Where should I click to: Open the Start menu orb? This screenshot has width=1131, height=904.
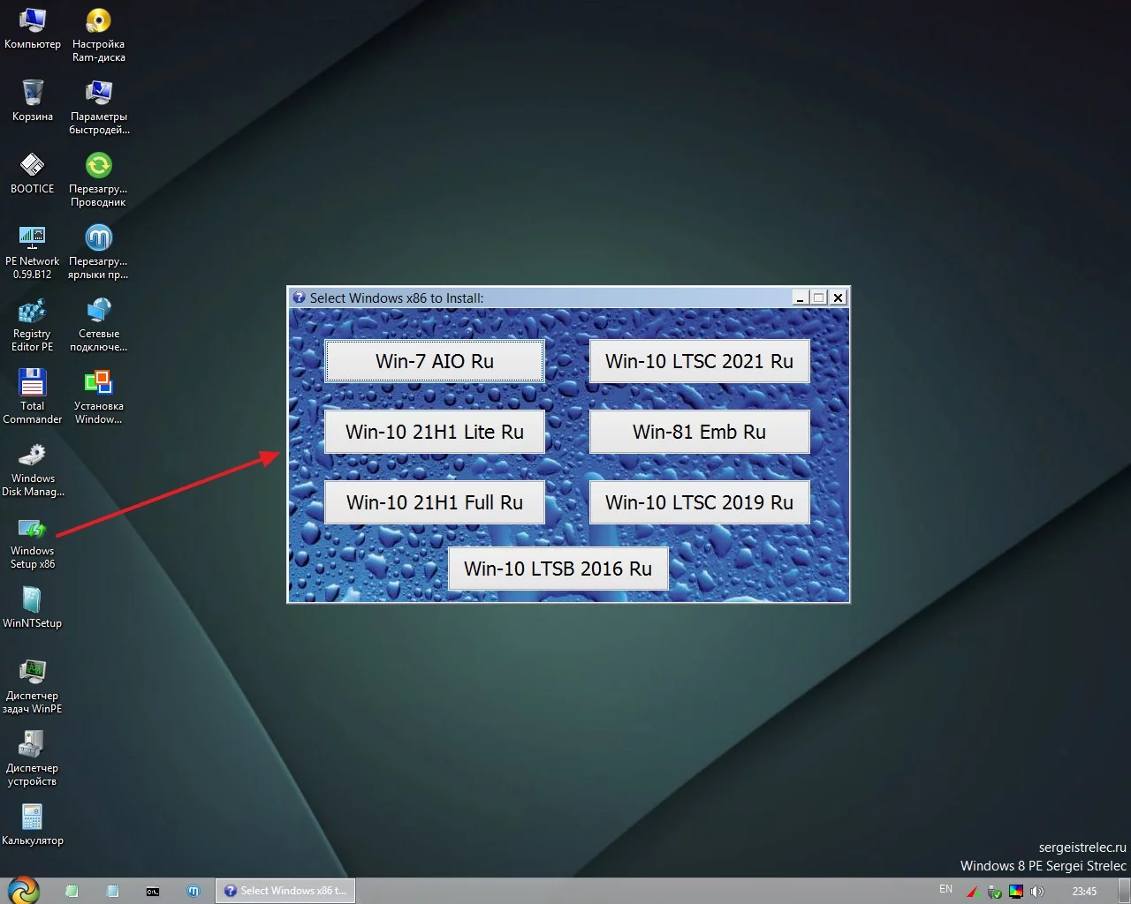click(x=24, y=890)
